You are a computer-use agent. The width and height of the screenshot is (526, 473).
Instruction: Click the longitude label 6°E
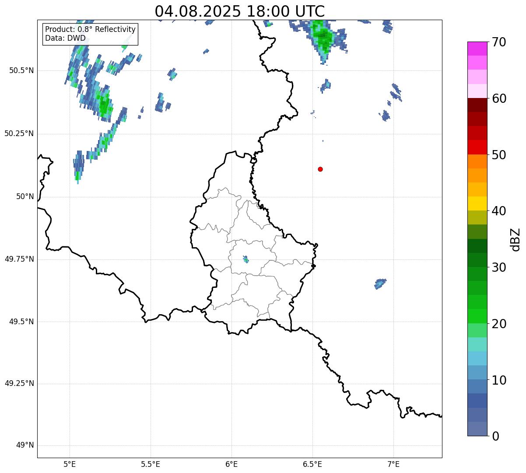tap(231, 464)
